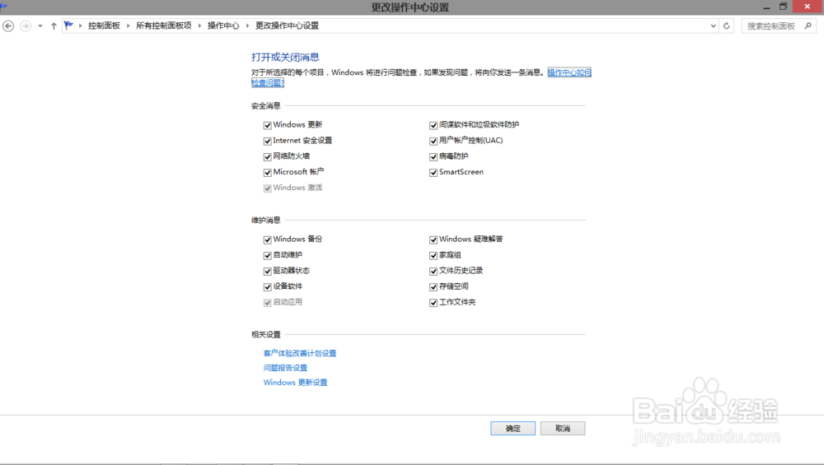Viewport: 824px width, 465px height.
Task: Toggle 工作文件夹 checkbox
Action: [x=433, y=303]
